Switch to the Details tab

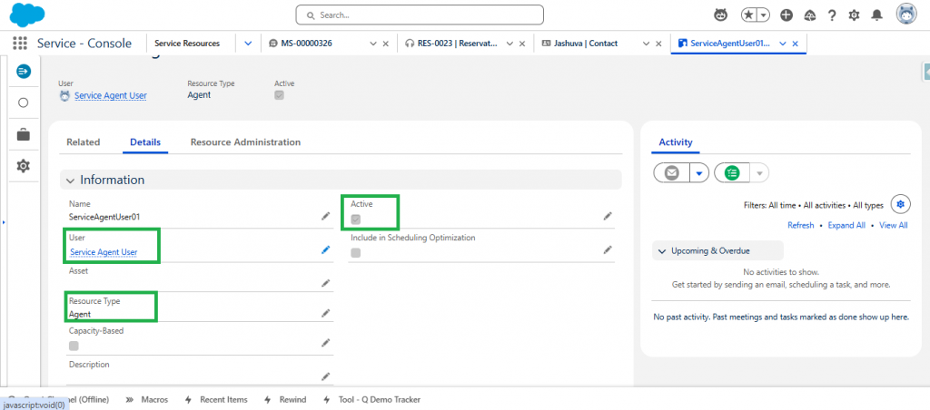(145, 142)
